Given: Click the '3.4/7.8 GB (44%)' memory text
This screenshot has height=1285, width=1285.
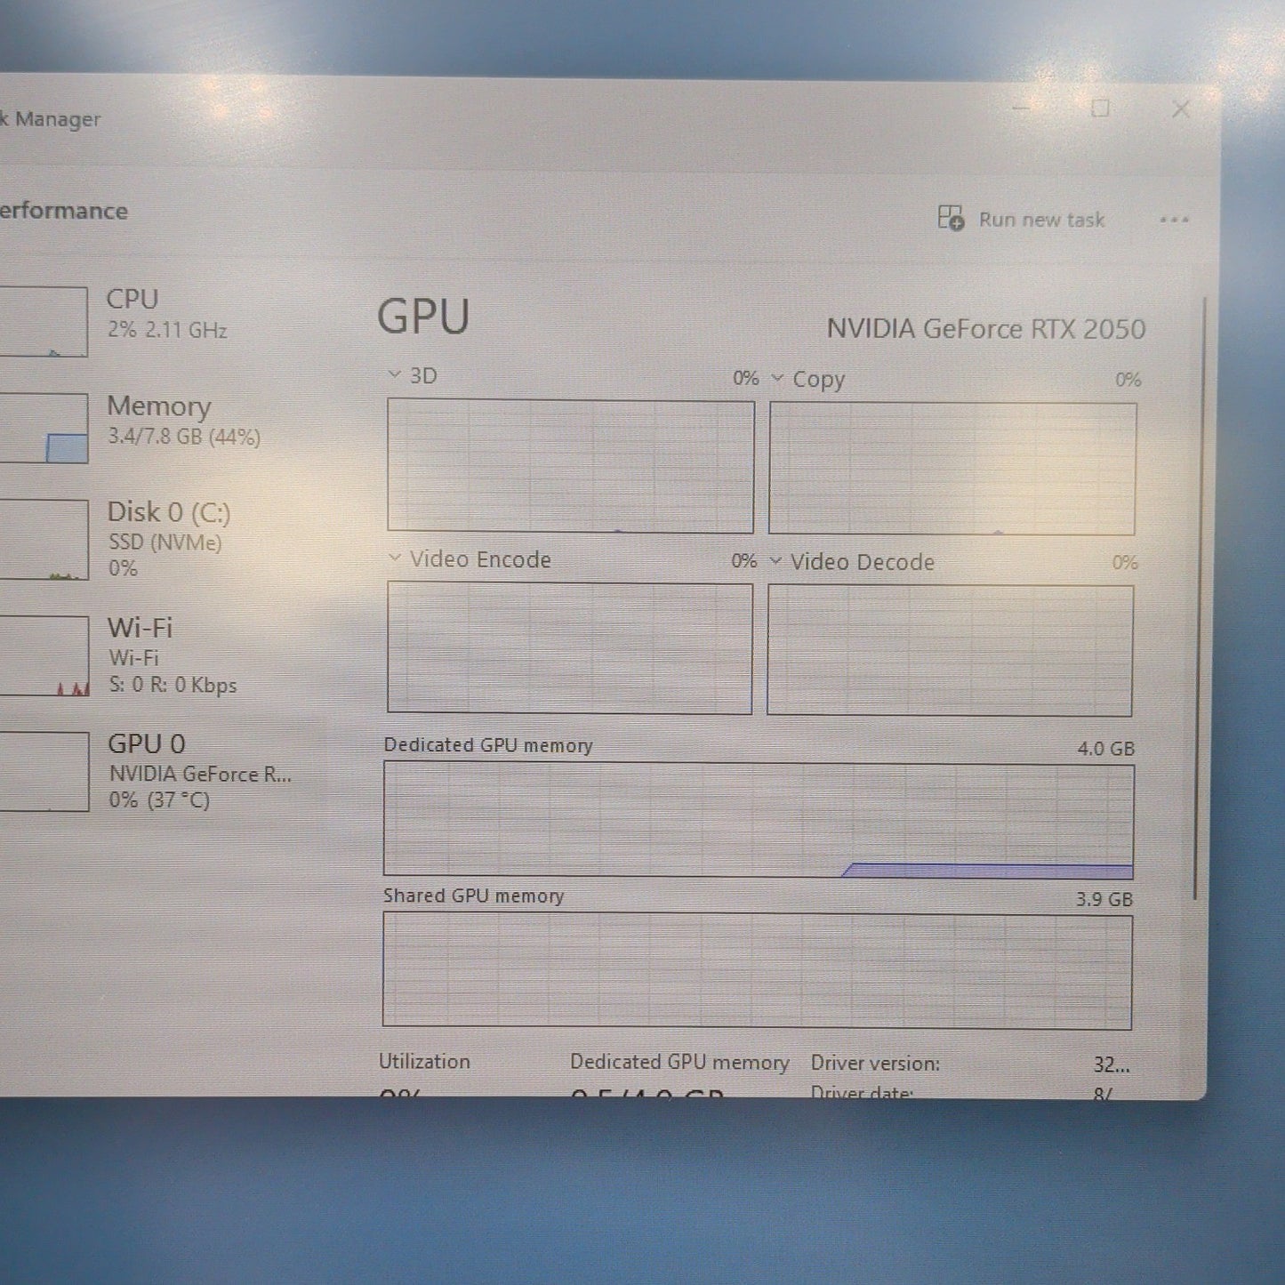Looking at the screenshot, I should (184, 437).
